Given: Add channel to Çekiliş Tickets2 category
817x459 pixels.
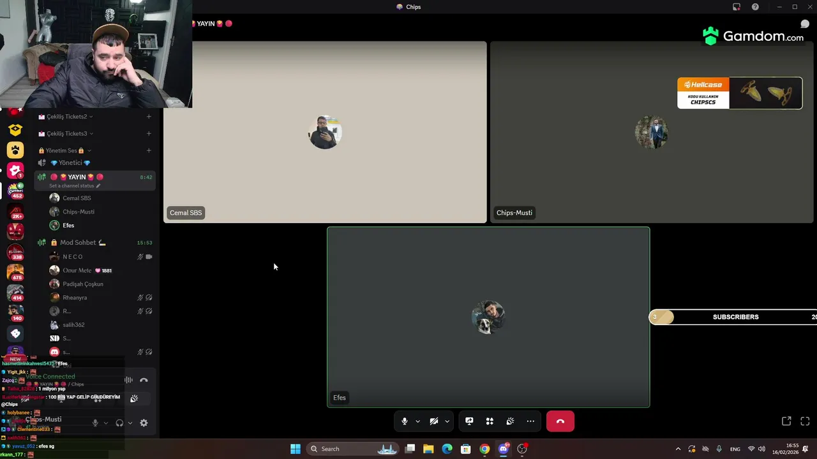Looking at the screenshot, I should (149, 117).
